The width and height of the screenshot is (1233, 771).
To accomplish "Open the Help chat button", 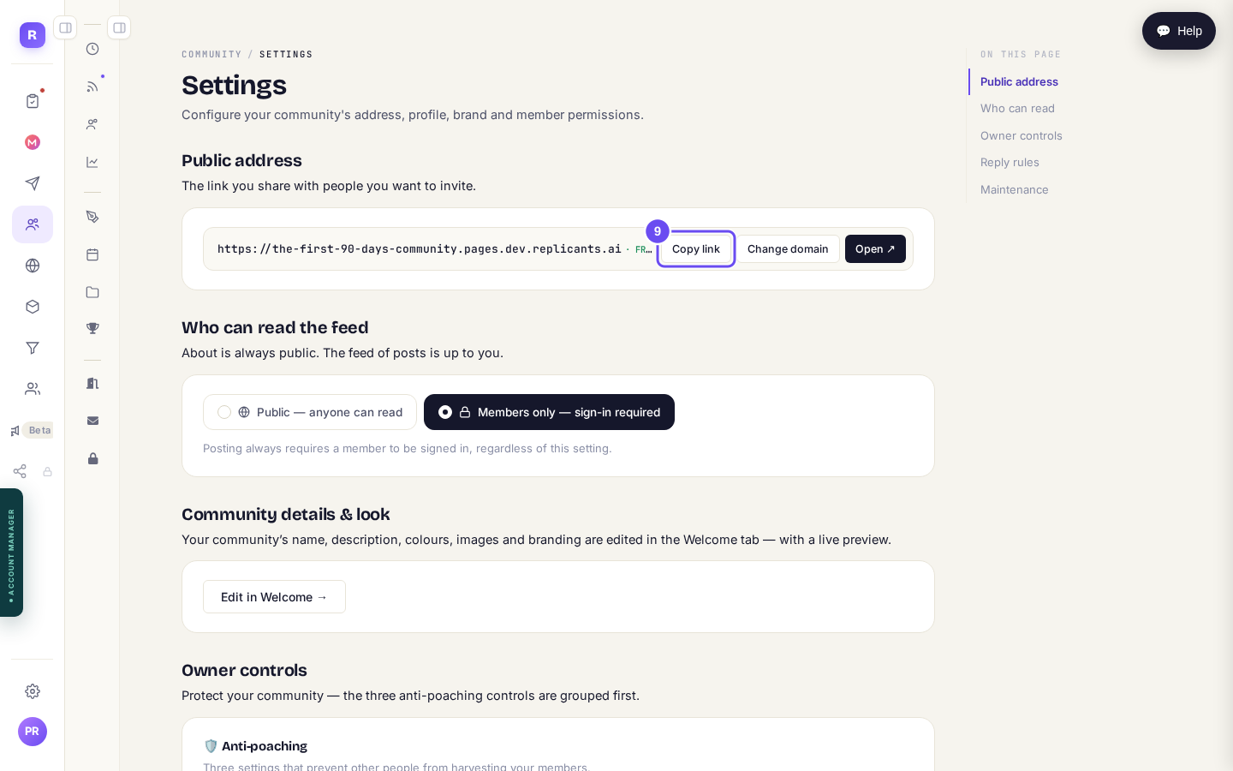I will coord(1179,31).
